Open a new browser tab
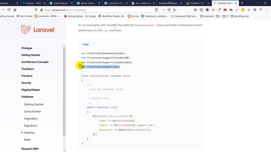Image resolution: width=271 pixels, height=152 pixels. [x=242, y=3]
